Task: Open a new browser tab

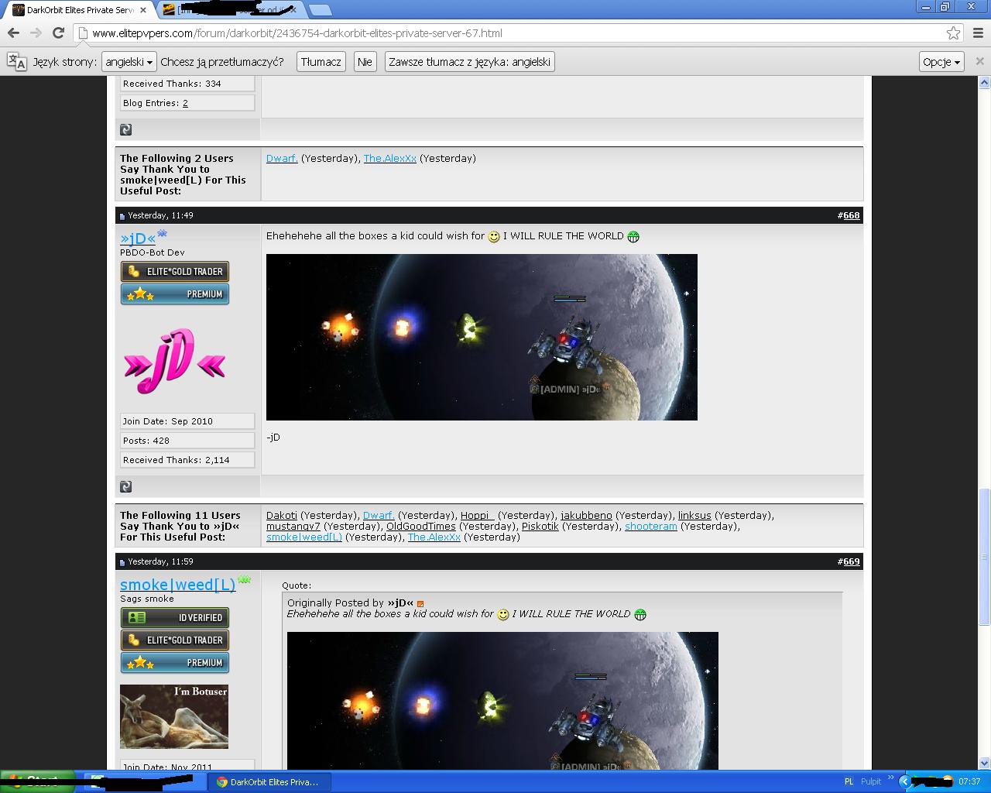Action: (x=321, y=10)
